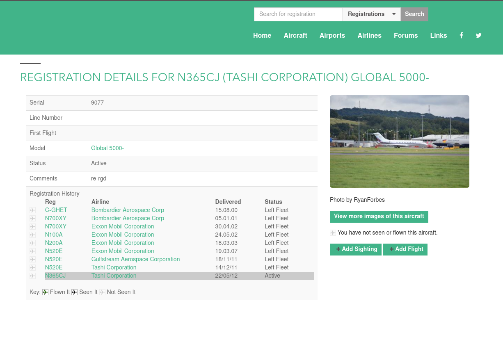The width and height of the screenshot is (503, 349).
Task: Select the Photo by RyanForbes caption
Action: point(357,200)
